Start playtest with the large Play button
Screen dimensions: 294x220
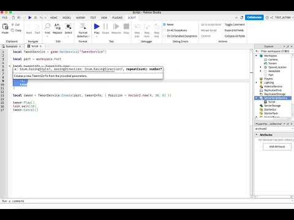(x=97, y=26)
